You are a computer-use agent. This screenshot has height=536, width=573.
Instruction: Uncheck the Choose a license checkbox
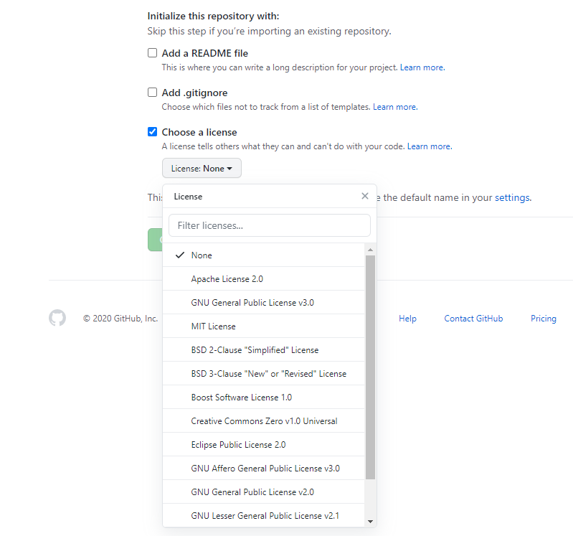pyautogui.click(x=152, y=132)
